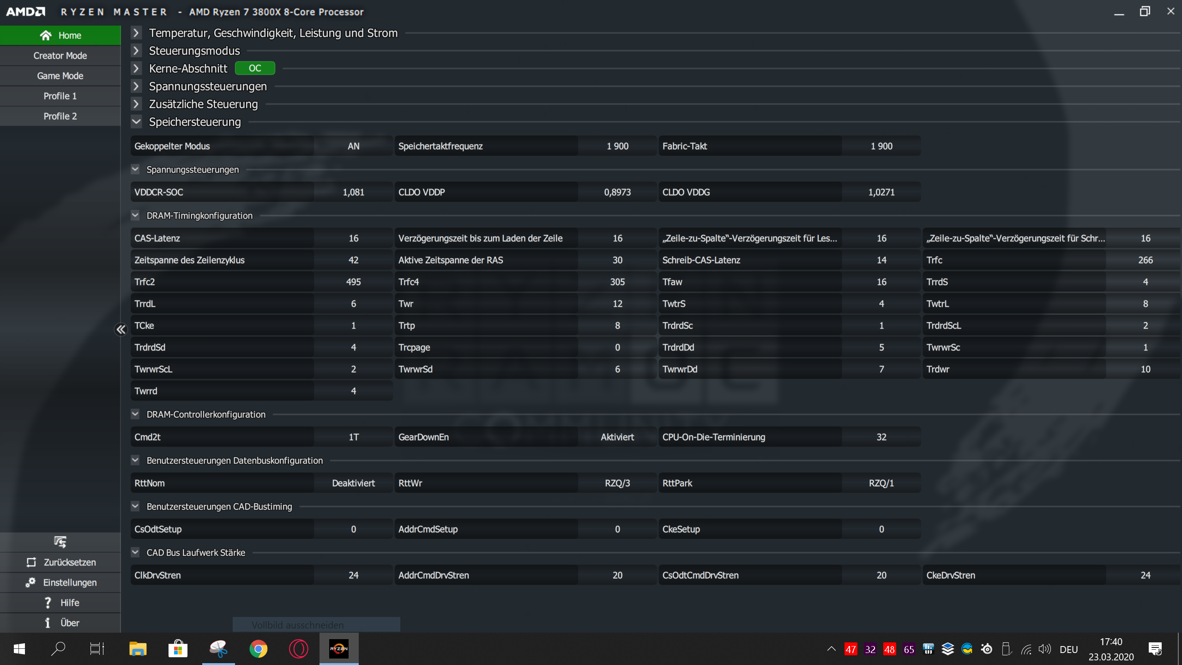Collapse DRAM-Timingkonfiguration subsection

[135, 215]
